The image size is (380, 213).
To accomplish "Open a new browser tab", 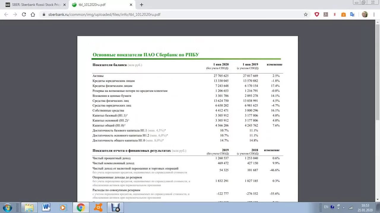I will click(142, 5).
